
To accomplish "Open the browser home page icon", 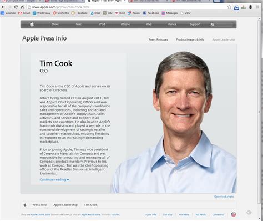I will 22,7.
